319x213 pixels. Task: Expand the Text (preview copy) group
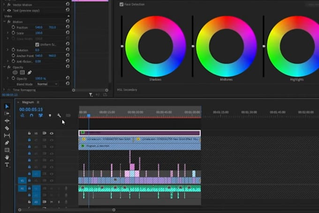click(4, 10)
